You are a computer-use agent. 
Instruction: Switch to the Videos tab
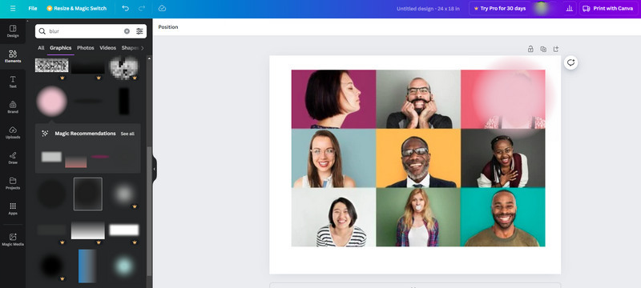[108, 48]
